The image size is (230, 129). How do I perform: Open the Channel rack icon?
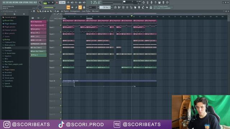point(123,7)
